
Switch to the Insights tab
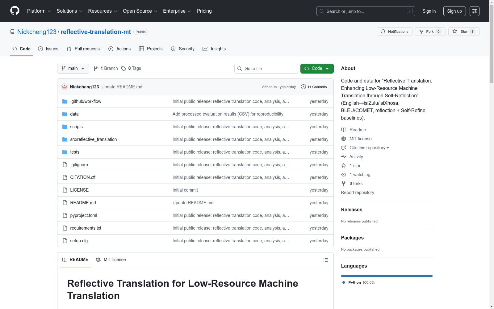pyautogui.click(x=214, y=49)
